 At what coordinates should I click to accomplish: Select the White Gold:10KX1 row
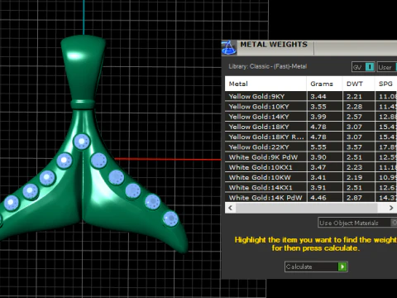point(311,167)
